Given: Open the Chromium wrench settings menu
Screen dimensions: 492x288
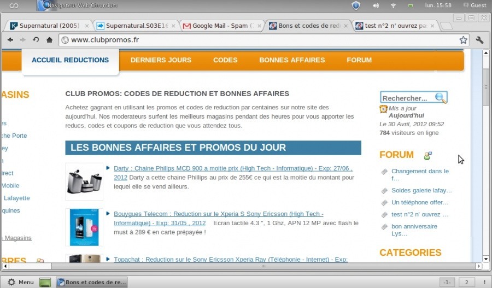Looking at the screenshot, I should 480,40.
